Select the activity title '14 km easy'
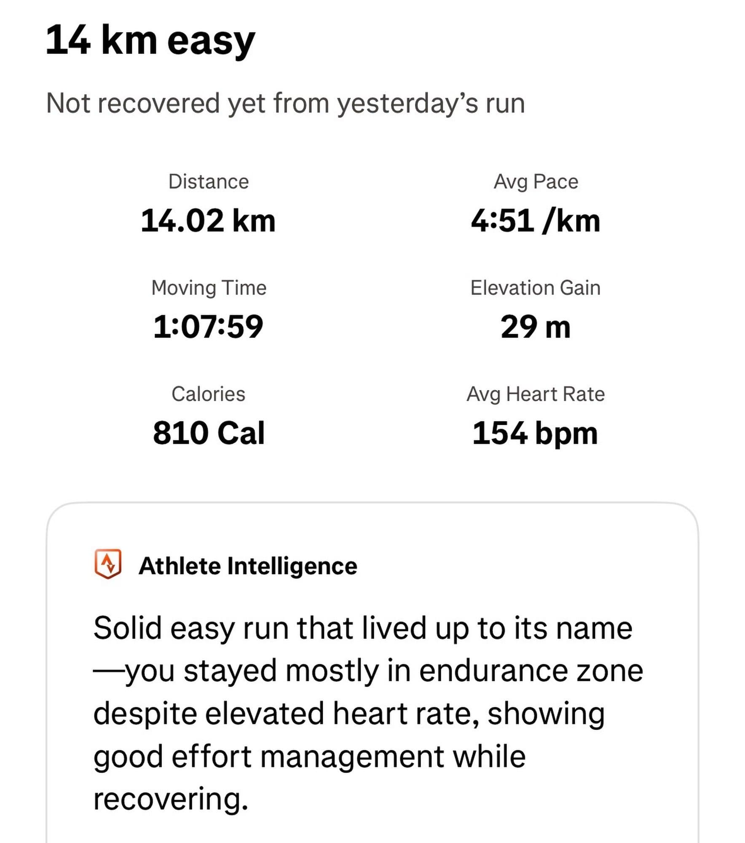This screenshot has width=745, height=843. pos(150,40)
